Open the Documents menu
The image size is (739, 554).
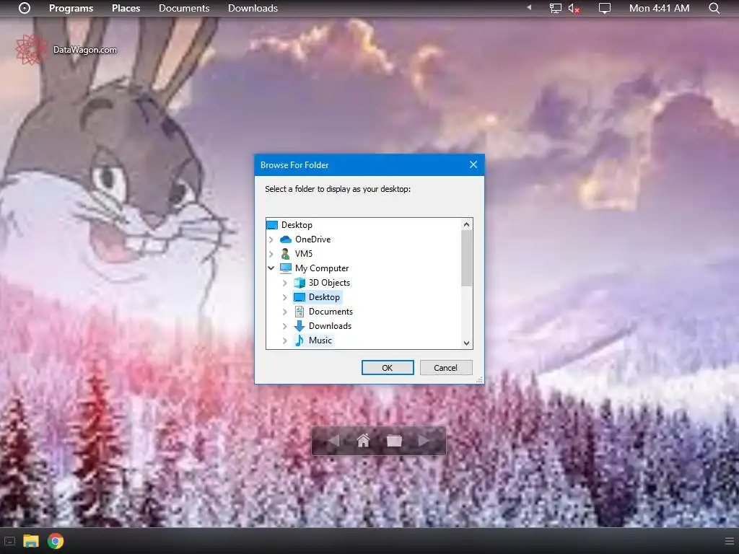pos(184,8)
